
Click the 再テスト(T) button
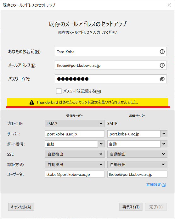coord(131,207)
